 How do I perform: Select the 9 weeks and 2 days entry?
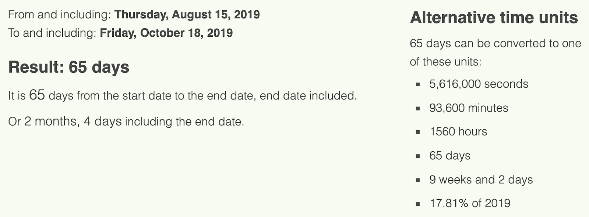481,180
